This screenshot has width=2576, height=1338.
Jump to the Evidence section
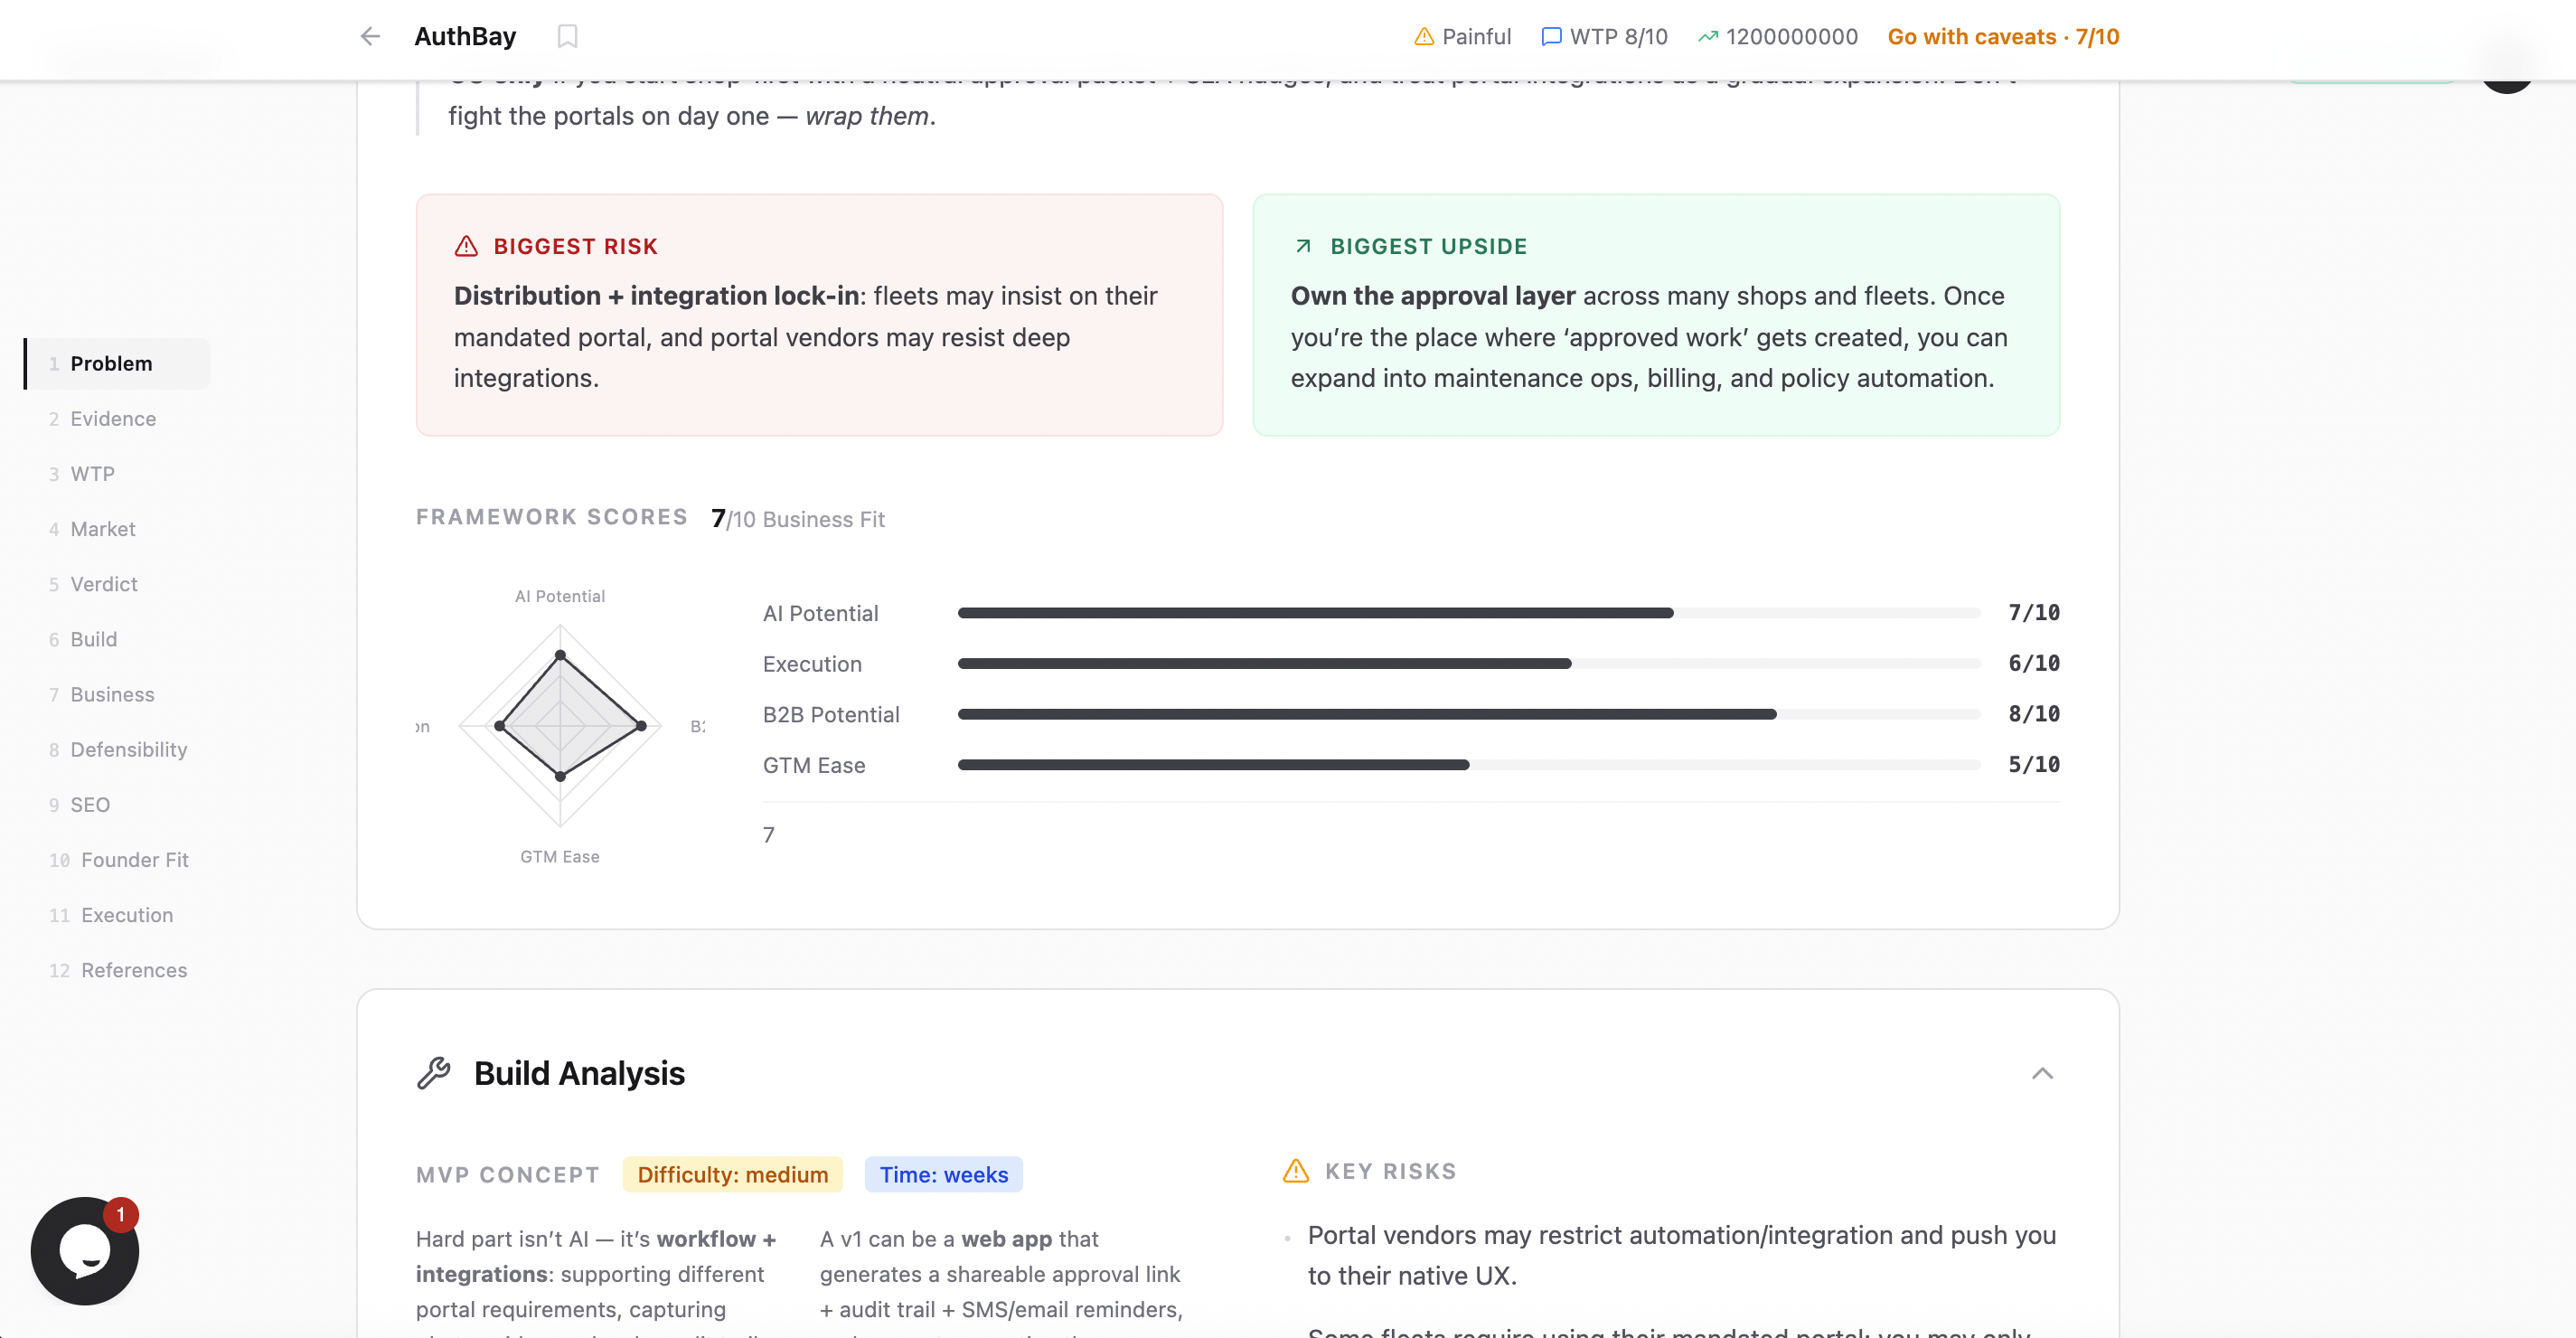pyautogui.click(x=118, y=418)
